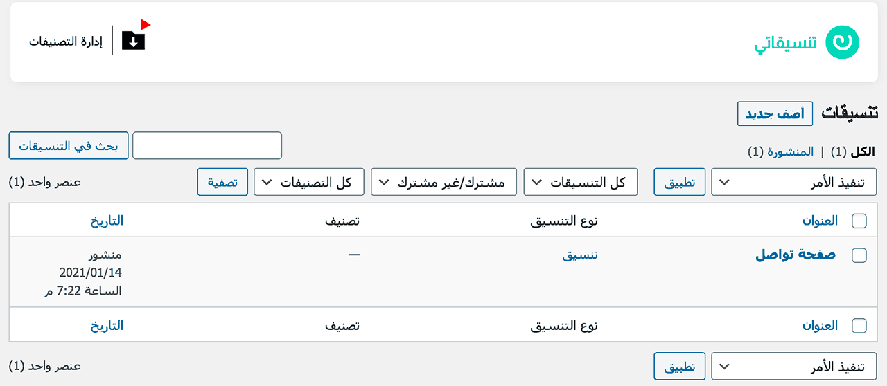887x386 pixels.
Task: Click the أضف جديد button
Action: click(775, 114)
